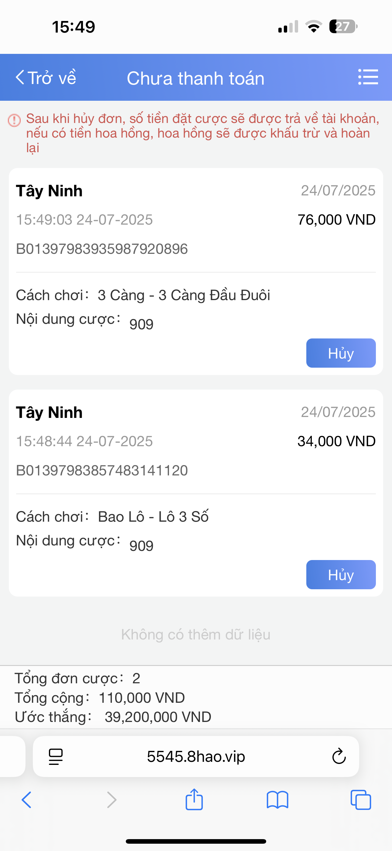Screen dimensions: 392x851
Task: Cancel the 34,000 VND bet with Hủy
Action: pos(341,575)
